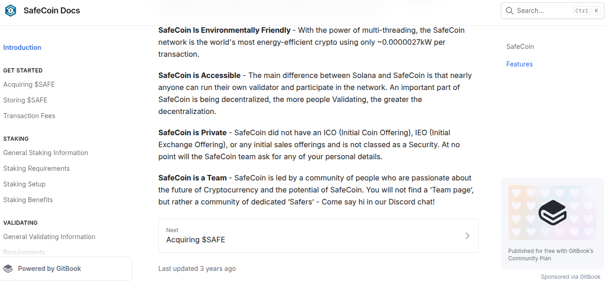Screen dimensions: 607x288
Task: Click the GitBook logo on the community plan card
Action: pos(552,212)
